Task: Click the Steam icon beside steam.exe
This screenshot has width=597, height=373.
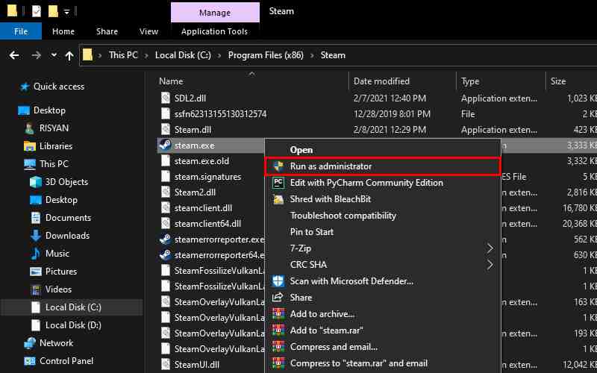Action: pos(165,145)
